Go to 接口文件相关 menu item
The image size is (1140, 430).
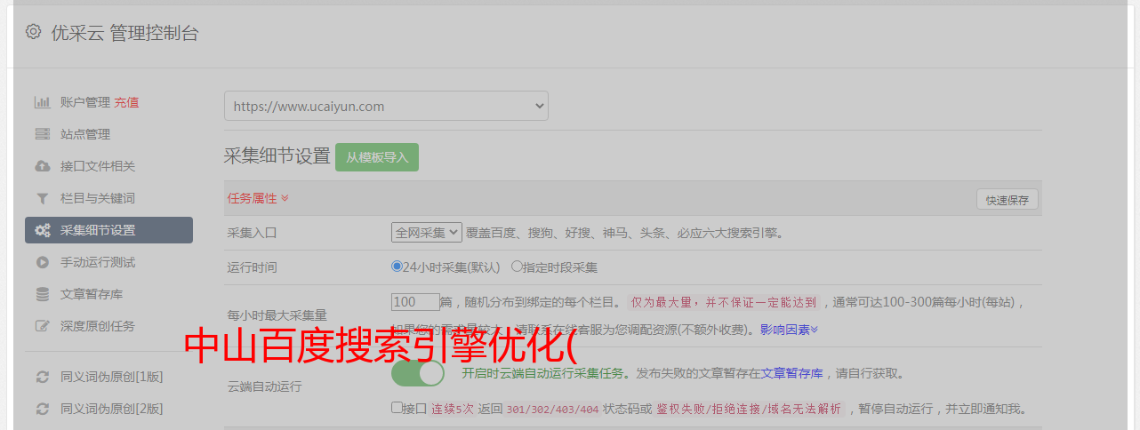click(x=98, y=166)
